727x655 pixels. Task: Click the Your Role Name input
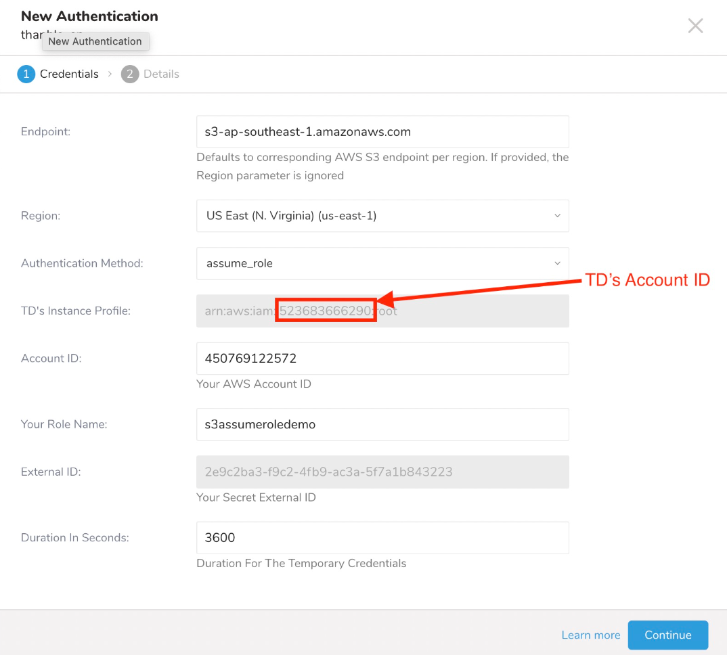pyautogui.click(x=382, y=425)
